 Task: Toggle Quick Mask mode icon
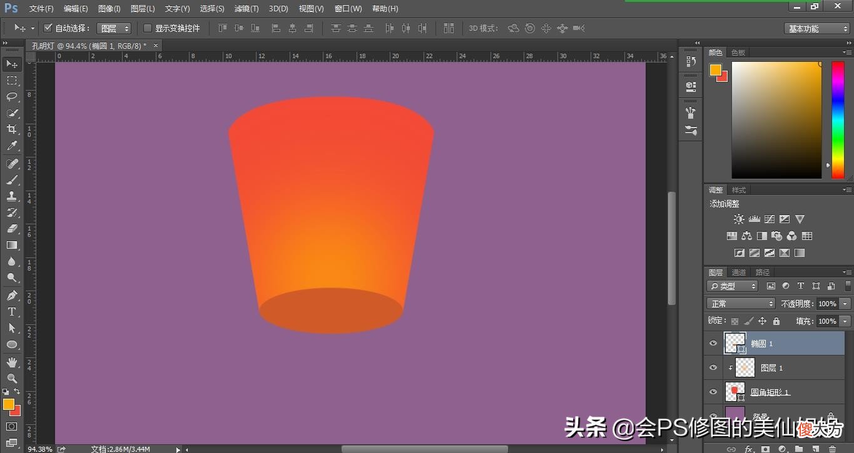12,427
